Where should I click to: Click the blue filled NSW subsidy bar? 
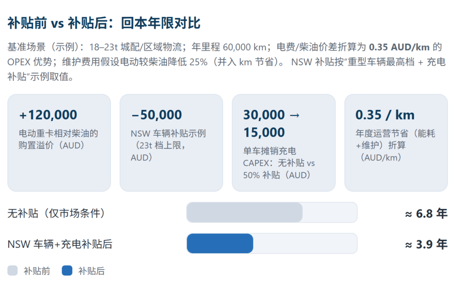(220, 243)
